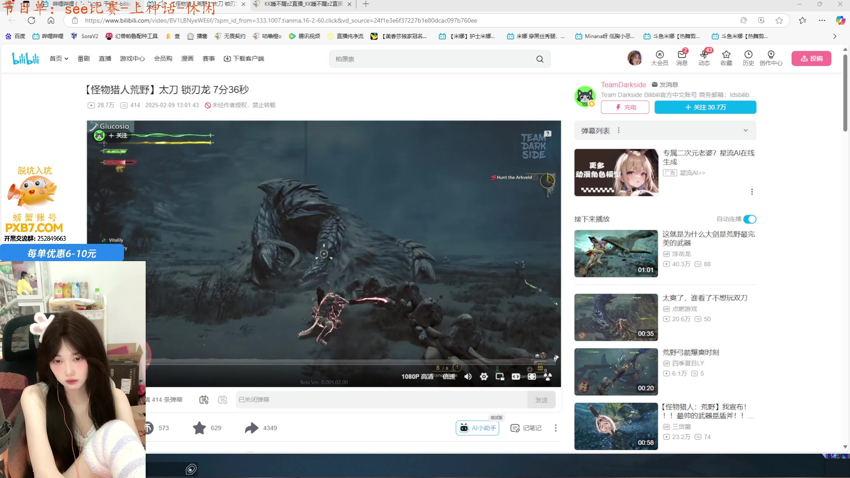Open 荒野弓箭爆爽时刻 video thumbnail

616,372
